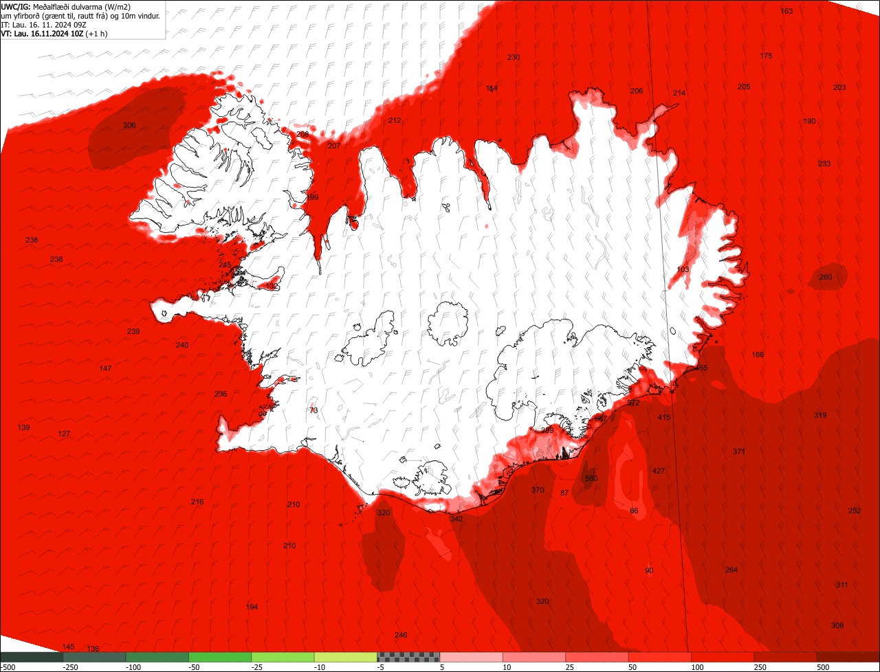880x672 pixels.
Task: Select the flux value 240
Action: (x=181, y=345)
